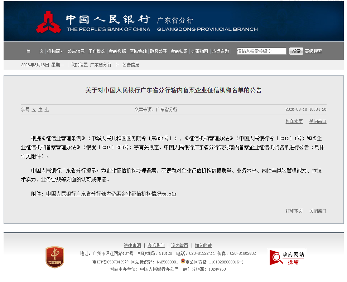
Task: Click the People's Bank of China logo
Action: pyautogui.click(x=48, y=22)
